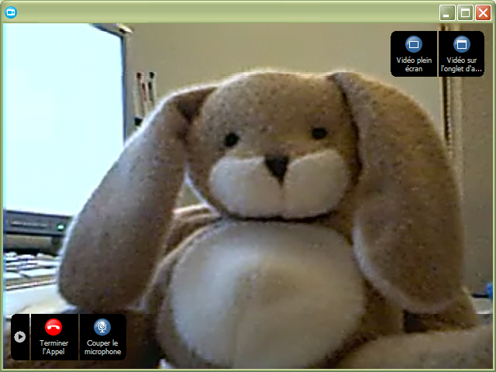
Task: Click the bunny's left eye in the video
Action: coord(231,140)
